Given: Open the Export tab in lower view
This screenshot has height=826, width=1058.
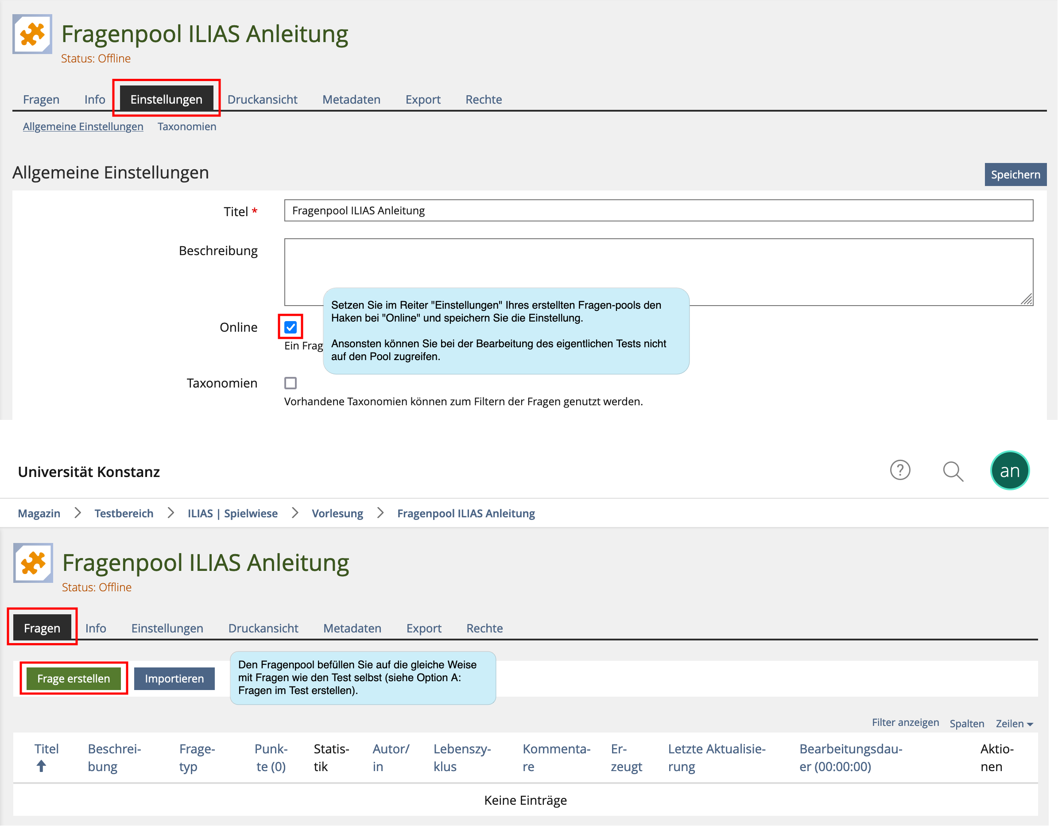Looking at the screenshot, I should point(424,628).
